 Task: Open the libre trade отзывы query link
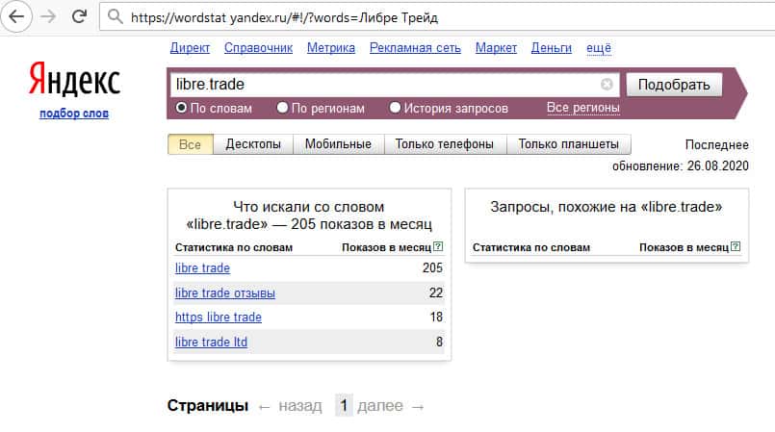click(x=224, y=292)
